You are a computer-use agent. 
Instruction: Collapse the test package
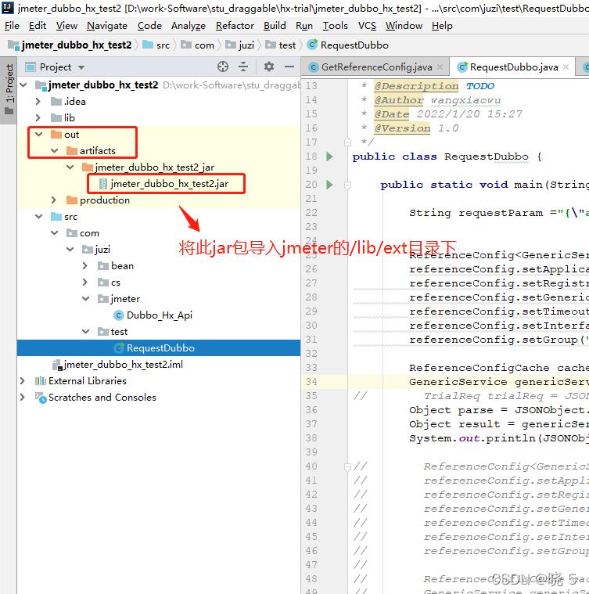86,332
